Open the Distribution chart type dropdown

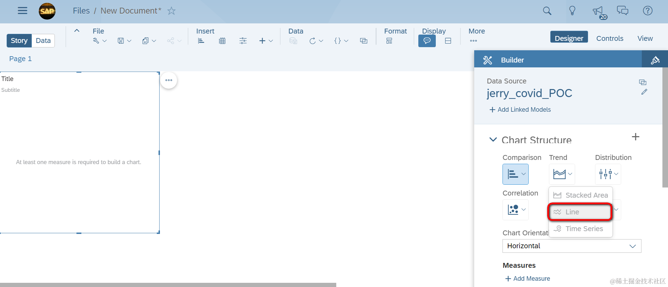point(608,174)
